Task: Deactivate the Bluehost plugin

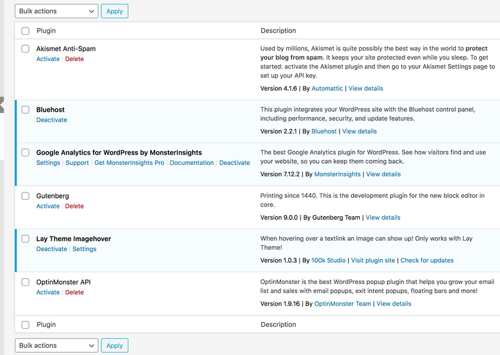Action: (51, 120)
